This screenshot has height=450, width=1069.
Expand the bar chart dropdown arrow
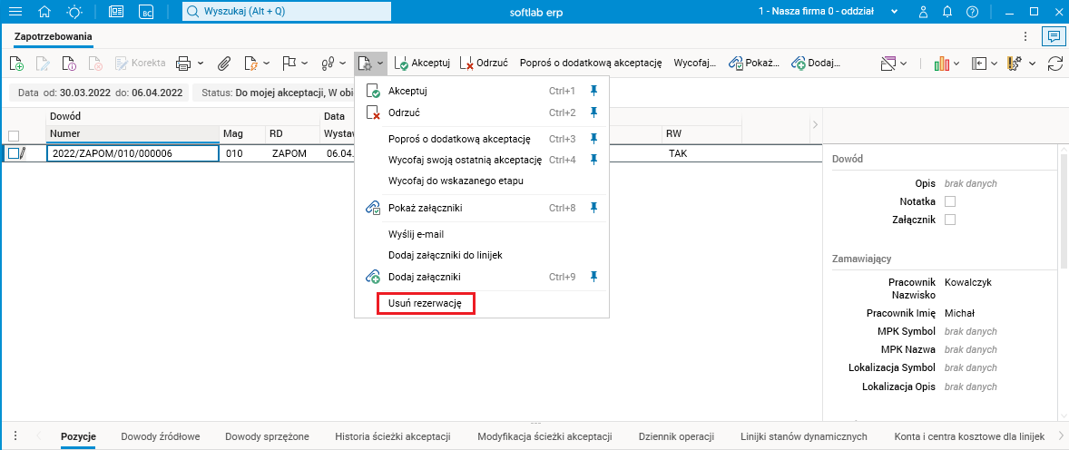pyautogui.click(x=956, y=64)
